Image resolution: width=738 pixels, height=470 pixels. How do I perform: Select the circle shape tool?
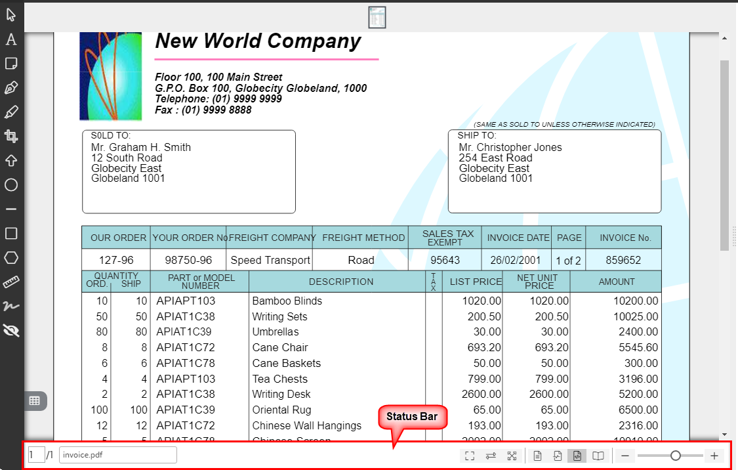point(11,185)
